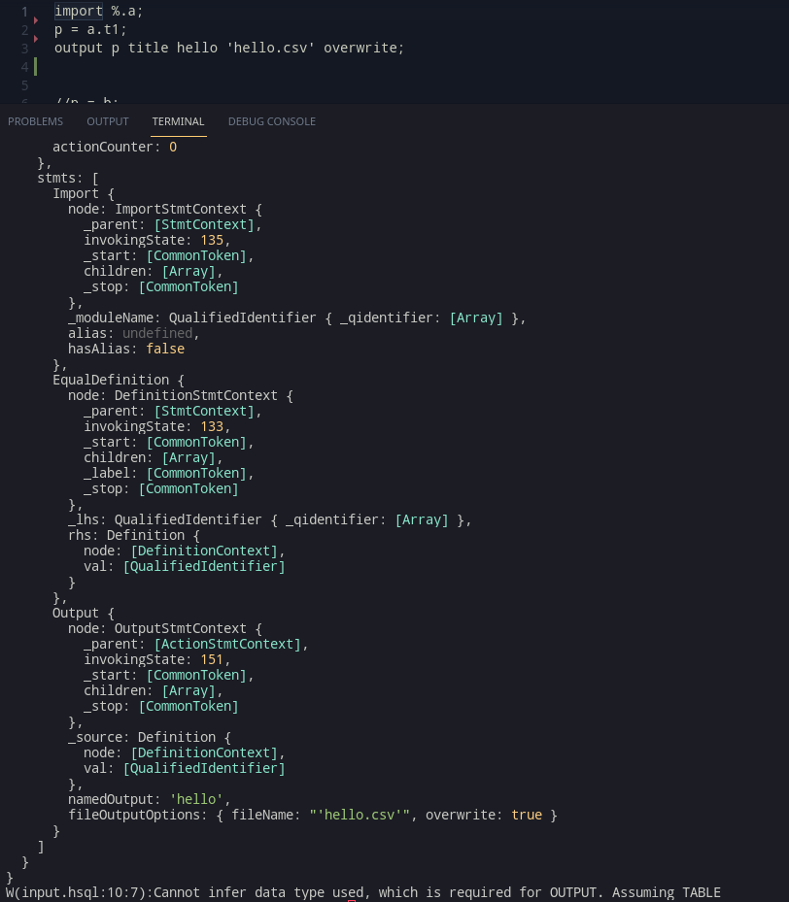Click '[ActionStmtContext]' in the terminal
The image size is (789, 902).
coord(227,645)
